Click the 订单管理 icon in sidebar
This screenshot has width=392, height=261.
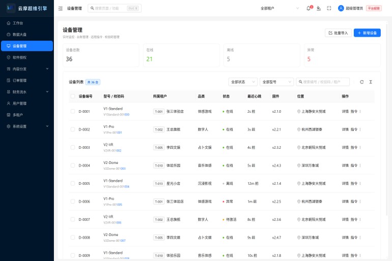click(x=9, y=81)
